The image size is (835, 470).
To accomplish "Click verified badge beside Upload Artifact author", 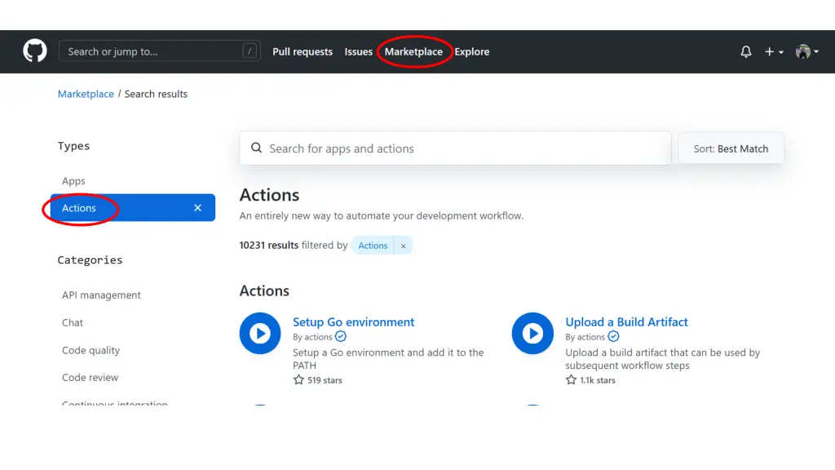I will pyautogui.click(x=613, y=336).
